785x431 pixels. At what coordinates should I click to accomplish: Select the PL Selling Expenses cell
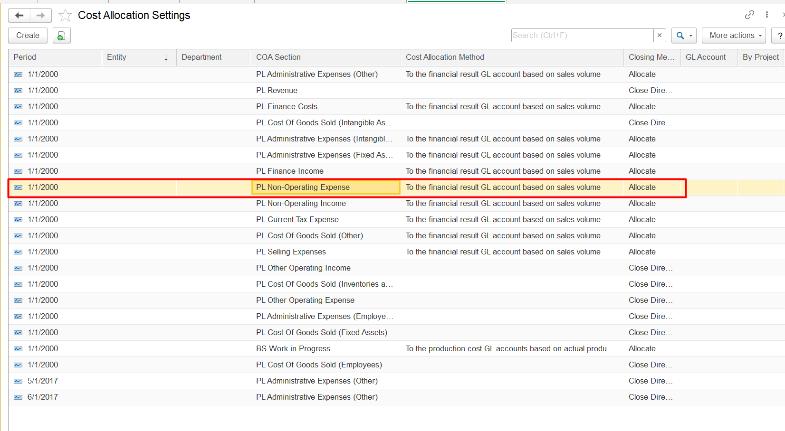pos(291,252)
